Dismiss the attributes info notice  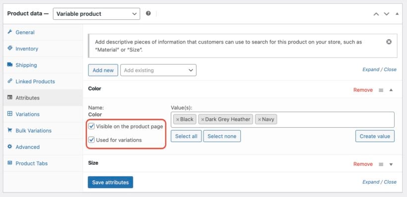point(389,42)
